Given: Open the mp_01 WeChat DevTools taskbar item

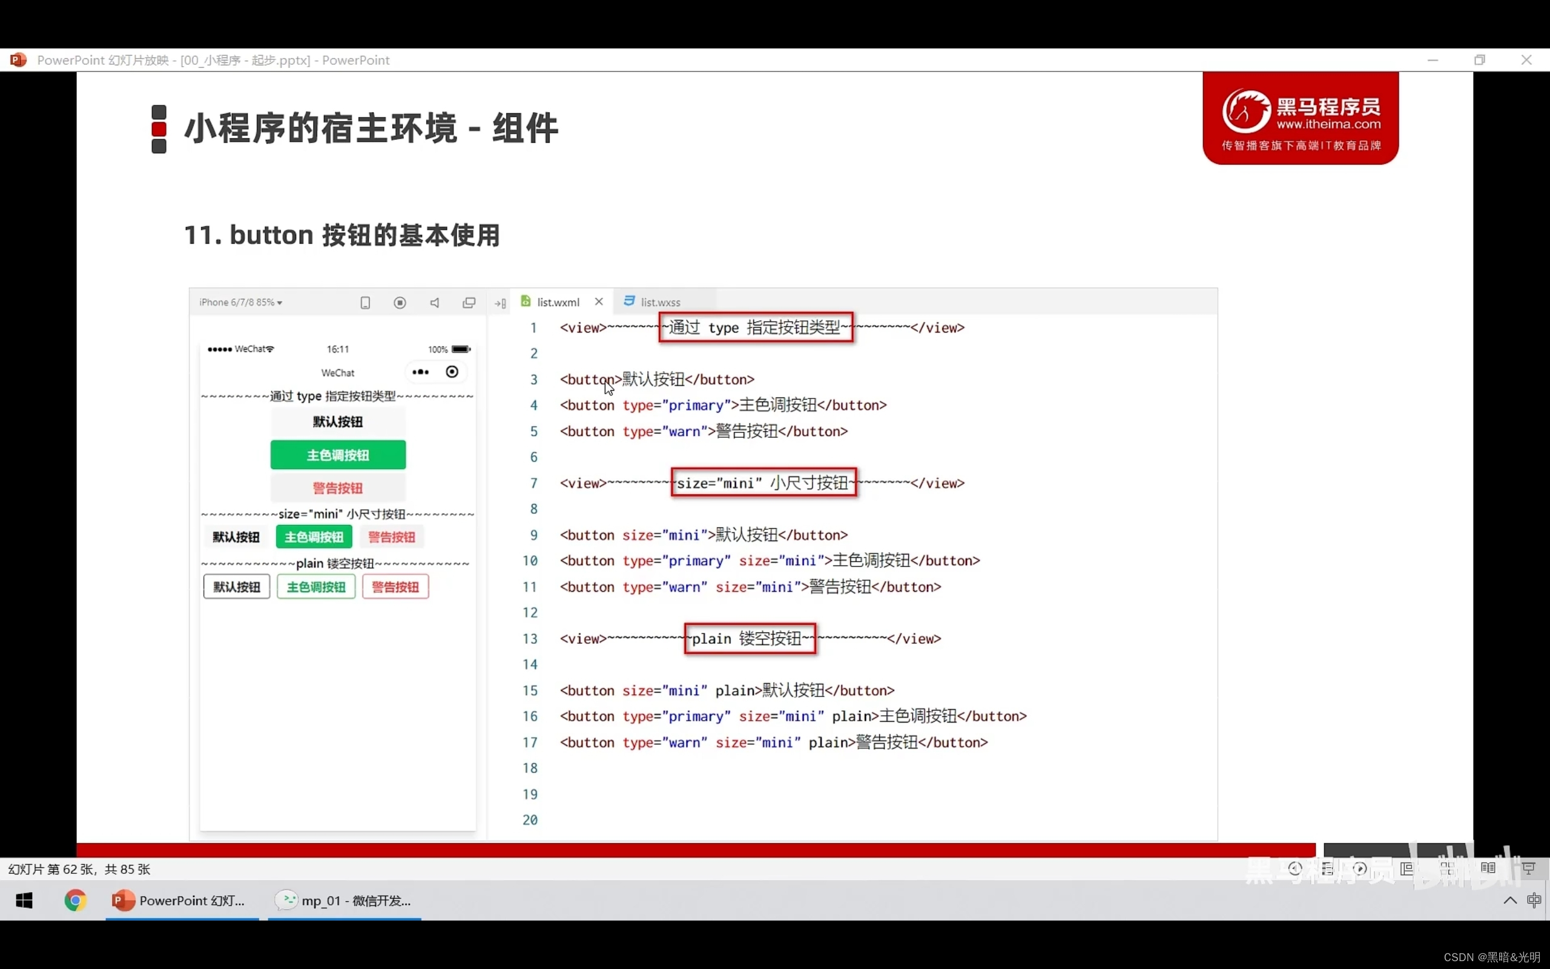Looking at the screenshot, I should pyautogui.click(x=345, y=901).
